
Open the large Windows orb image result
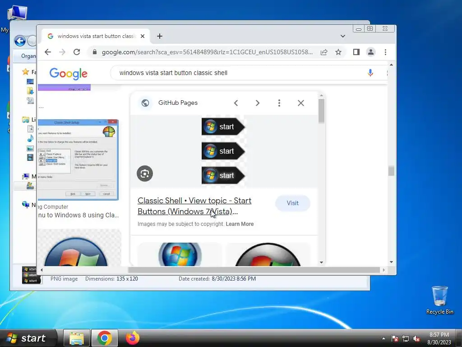79,248
